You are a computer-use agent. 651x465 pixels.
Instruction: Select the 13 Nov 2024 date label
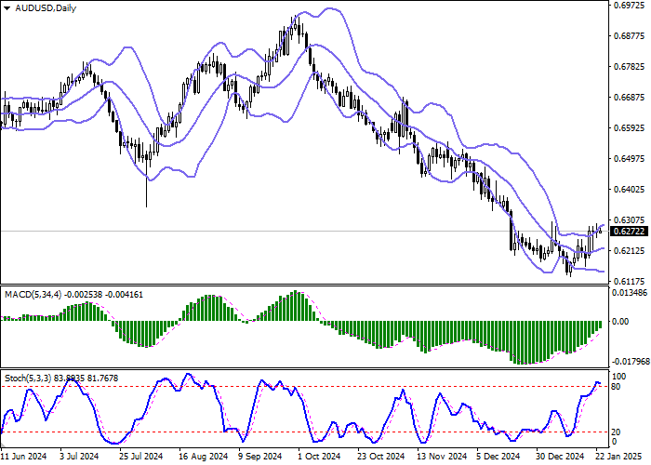tap(438, 457)
